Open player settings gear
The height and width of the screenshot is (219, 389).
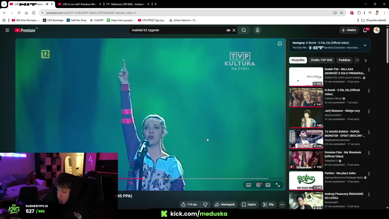coord(258,185)
